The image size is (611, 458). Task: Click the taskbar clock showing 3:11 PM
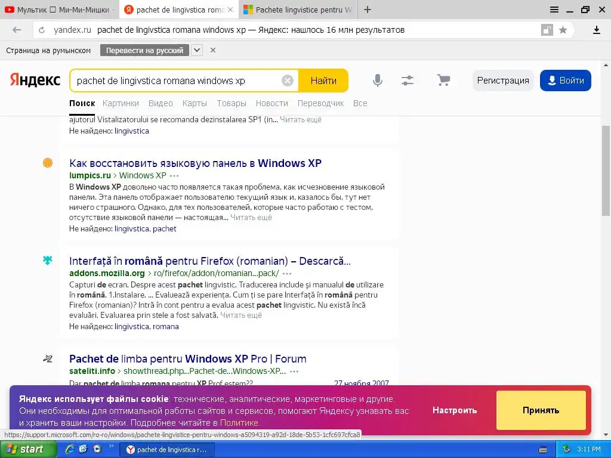click(x=589, y=450)
